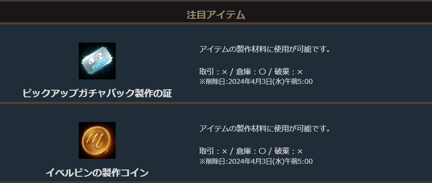The image size is (432, 183).
Task: Select the イベルビンの製作コイン item name
Action: tap(97, 173)
